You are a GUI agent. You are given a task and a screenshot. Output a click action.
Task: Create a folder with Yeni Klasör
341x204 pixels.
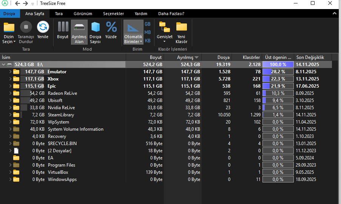point(181,32)
